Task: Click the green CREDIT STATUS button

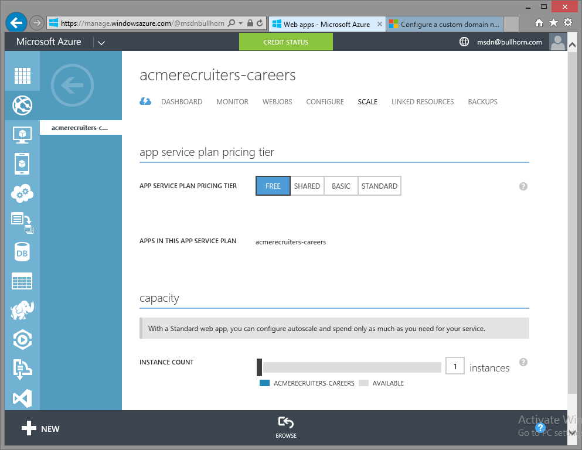Action: [x=286, y=42]
